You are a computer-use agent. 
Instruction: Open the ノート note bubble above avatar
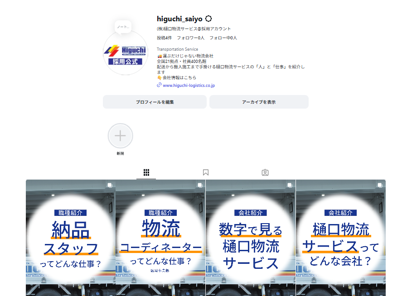pos(123,27)
